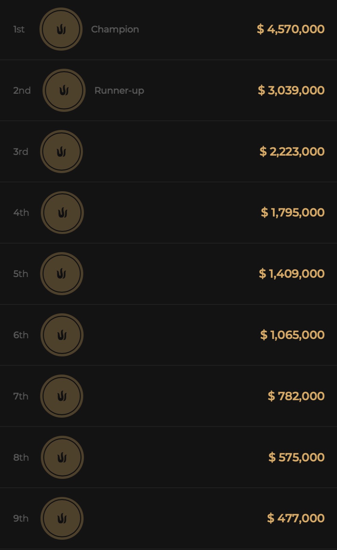
Task: Click the $ 477,000 prize amount
Action: pyautogui.click(x=296, y=518)
